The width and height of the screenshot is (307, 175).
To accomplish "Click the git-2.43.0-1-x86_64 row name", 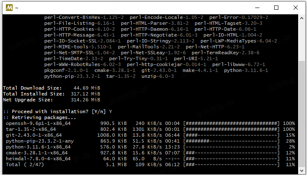I will click(x=34, y=135).
